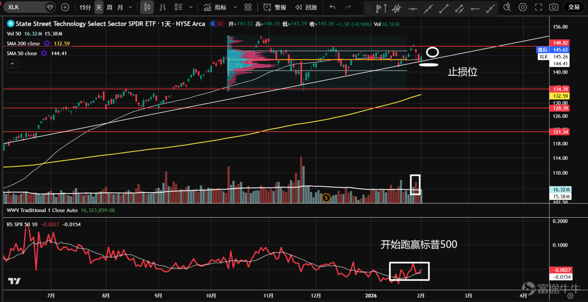
Task: Select the volume candles chart type icon
Action: [178, 7]
